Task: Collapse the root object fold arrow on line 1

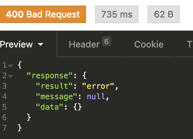Action: 10,66
